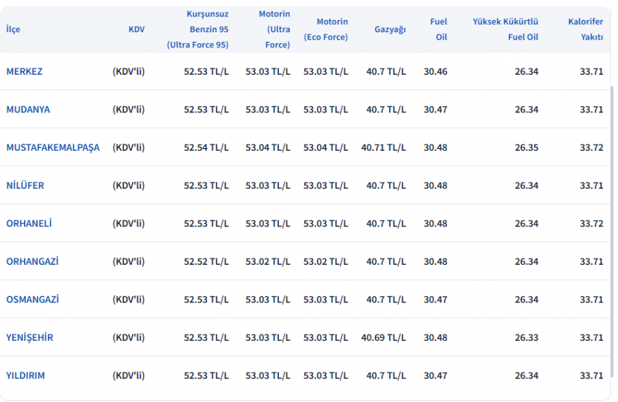Screen dimensions: 618x402
Task: Click the vertical scrollbar beside the table
Action: point(612,231)
